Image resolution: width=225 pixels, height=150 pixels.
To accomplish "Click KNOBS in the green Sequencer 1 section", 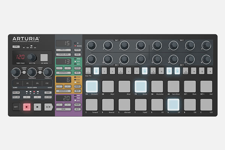I will (78, 68).
